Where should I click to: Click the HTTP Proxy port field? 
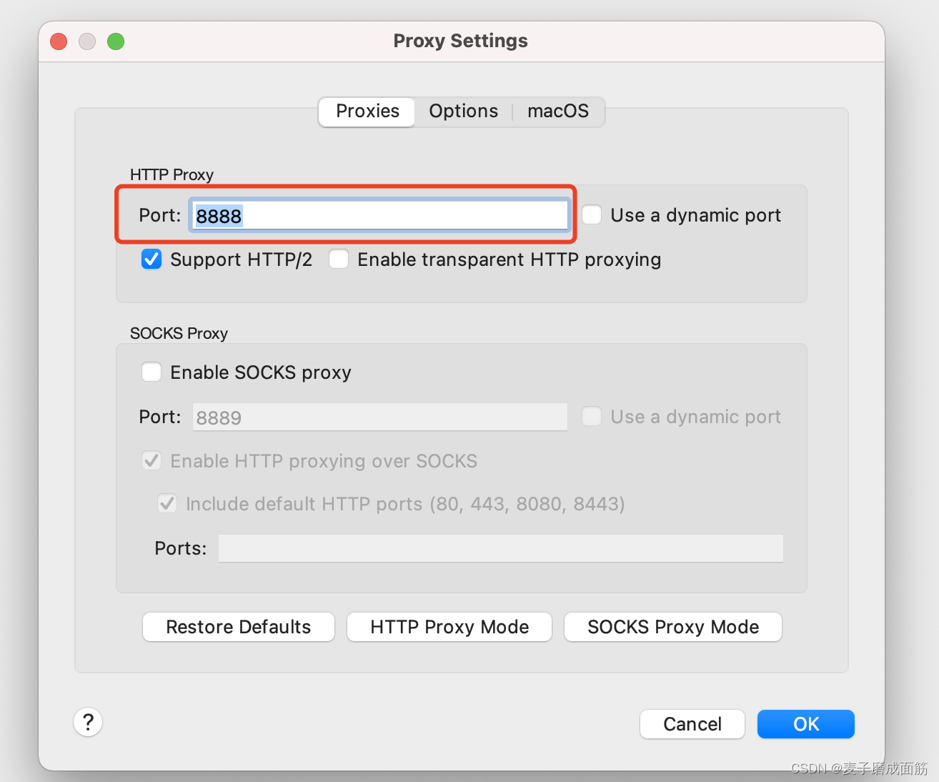pos(379,215)
